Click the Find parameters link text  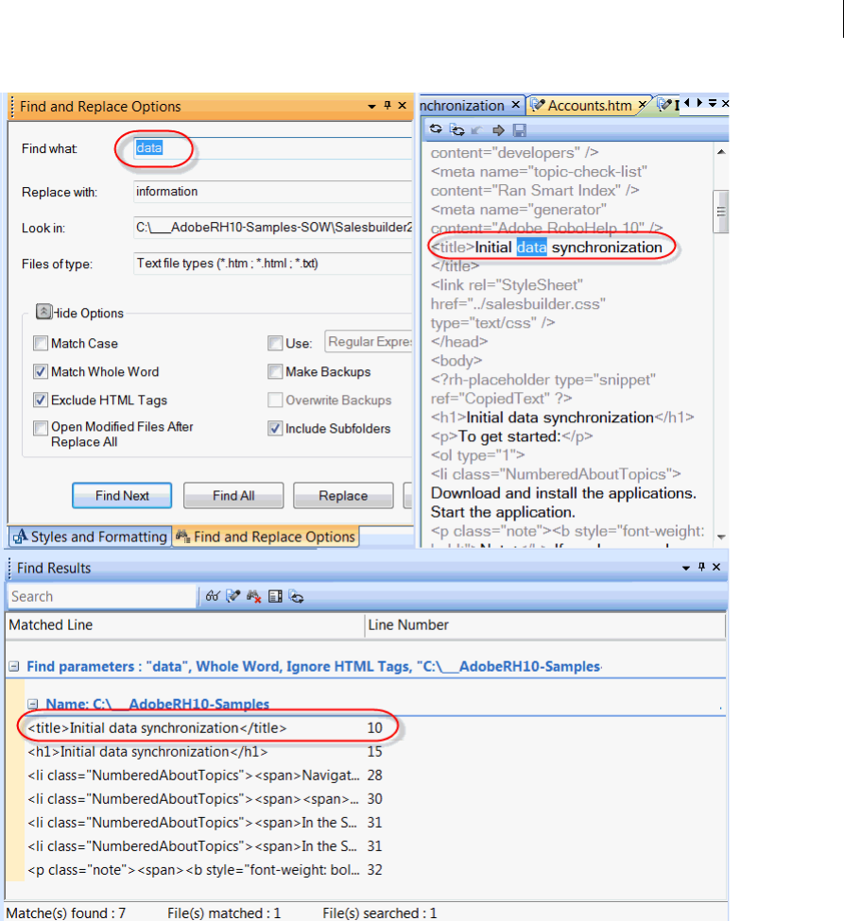coord(314,667)
